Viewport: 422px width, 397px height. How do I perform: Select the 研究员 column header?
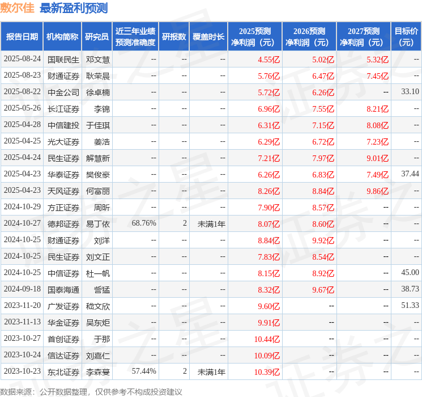[x=97, y=37]
